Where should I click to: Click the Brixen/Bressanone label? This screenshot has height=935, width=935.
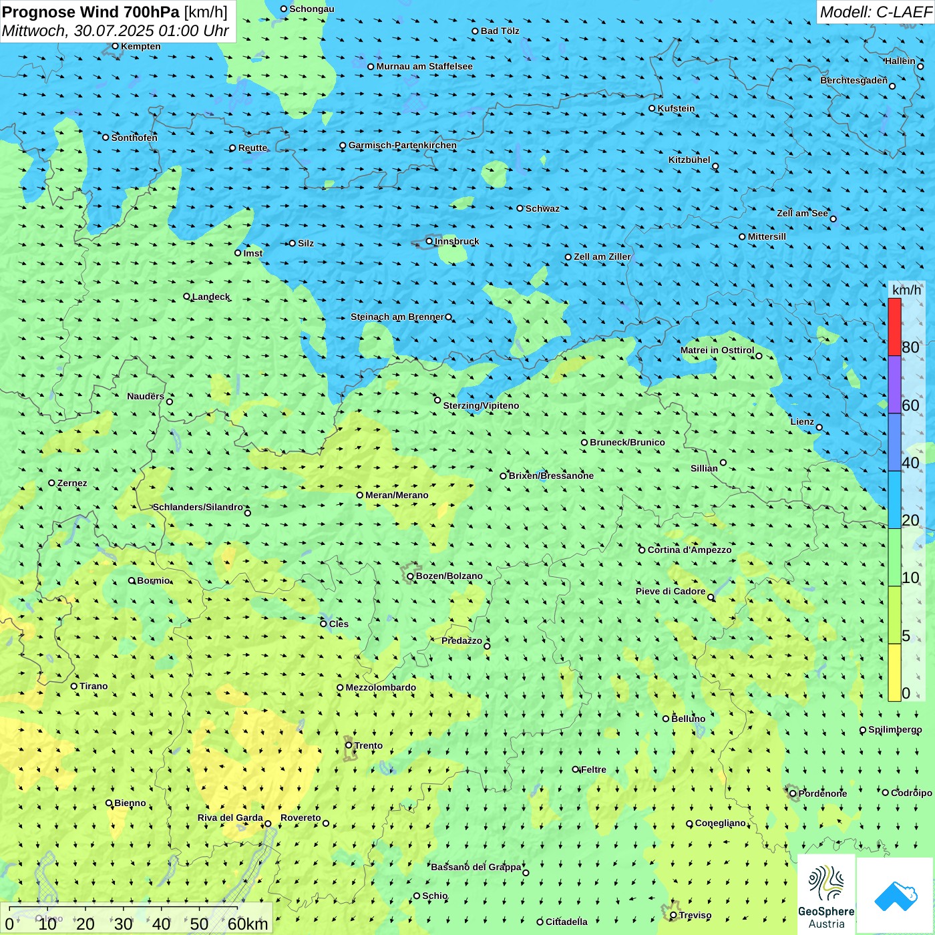551,476
